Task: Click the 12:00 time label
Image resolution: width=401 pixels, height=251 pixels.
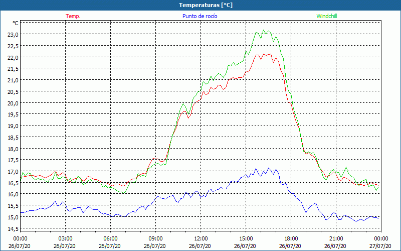Action: 201,238
